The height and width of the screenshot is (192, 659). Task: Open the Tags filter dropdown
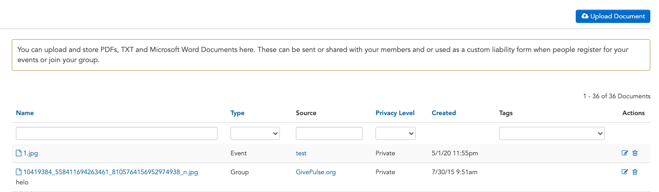pyautogui.click(x=552, y=133)
